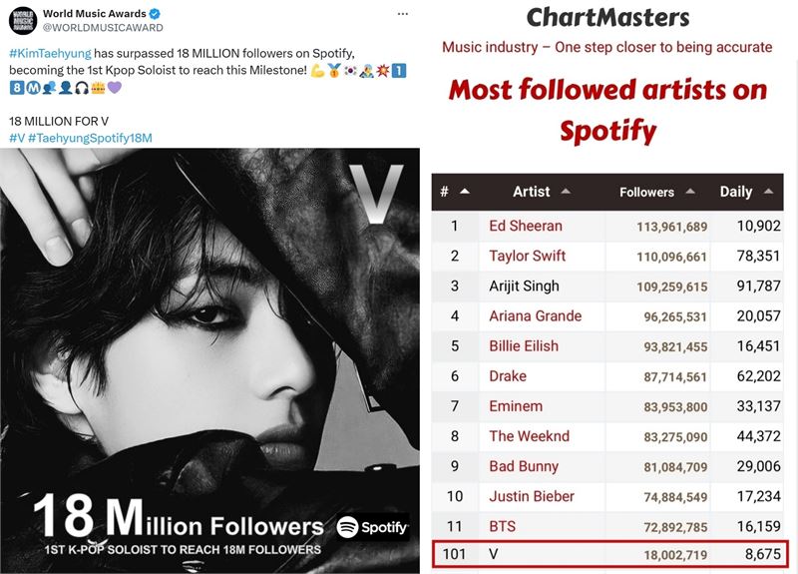Click the World Music Awards profile avatar
798x574 pixels.
(22, 21)
